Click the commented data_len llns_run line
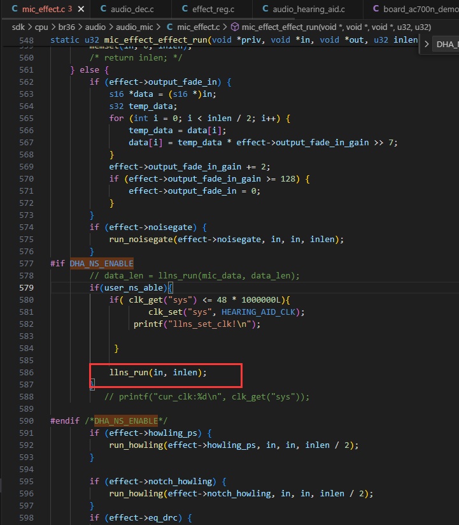 click(x=194, y=275)
